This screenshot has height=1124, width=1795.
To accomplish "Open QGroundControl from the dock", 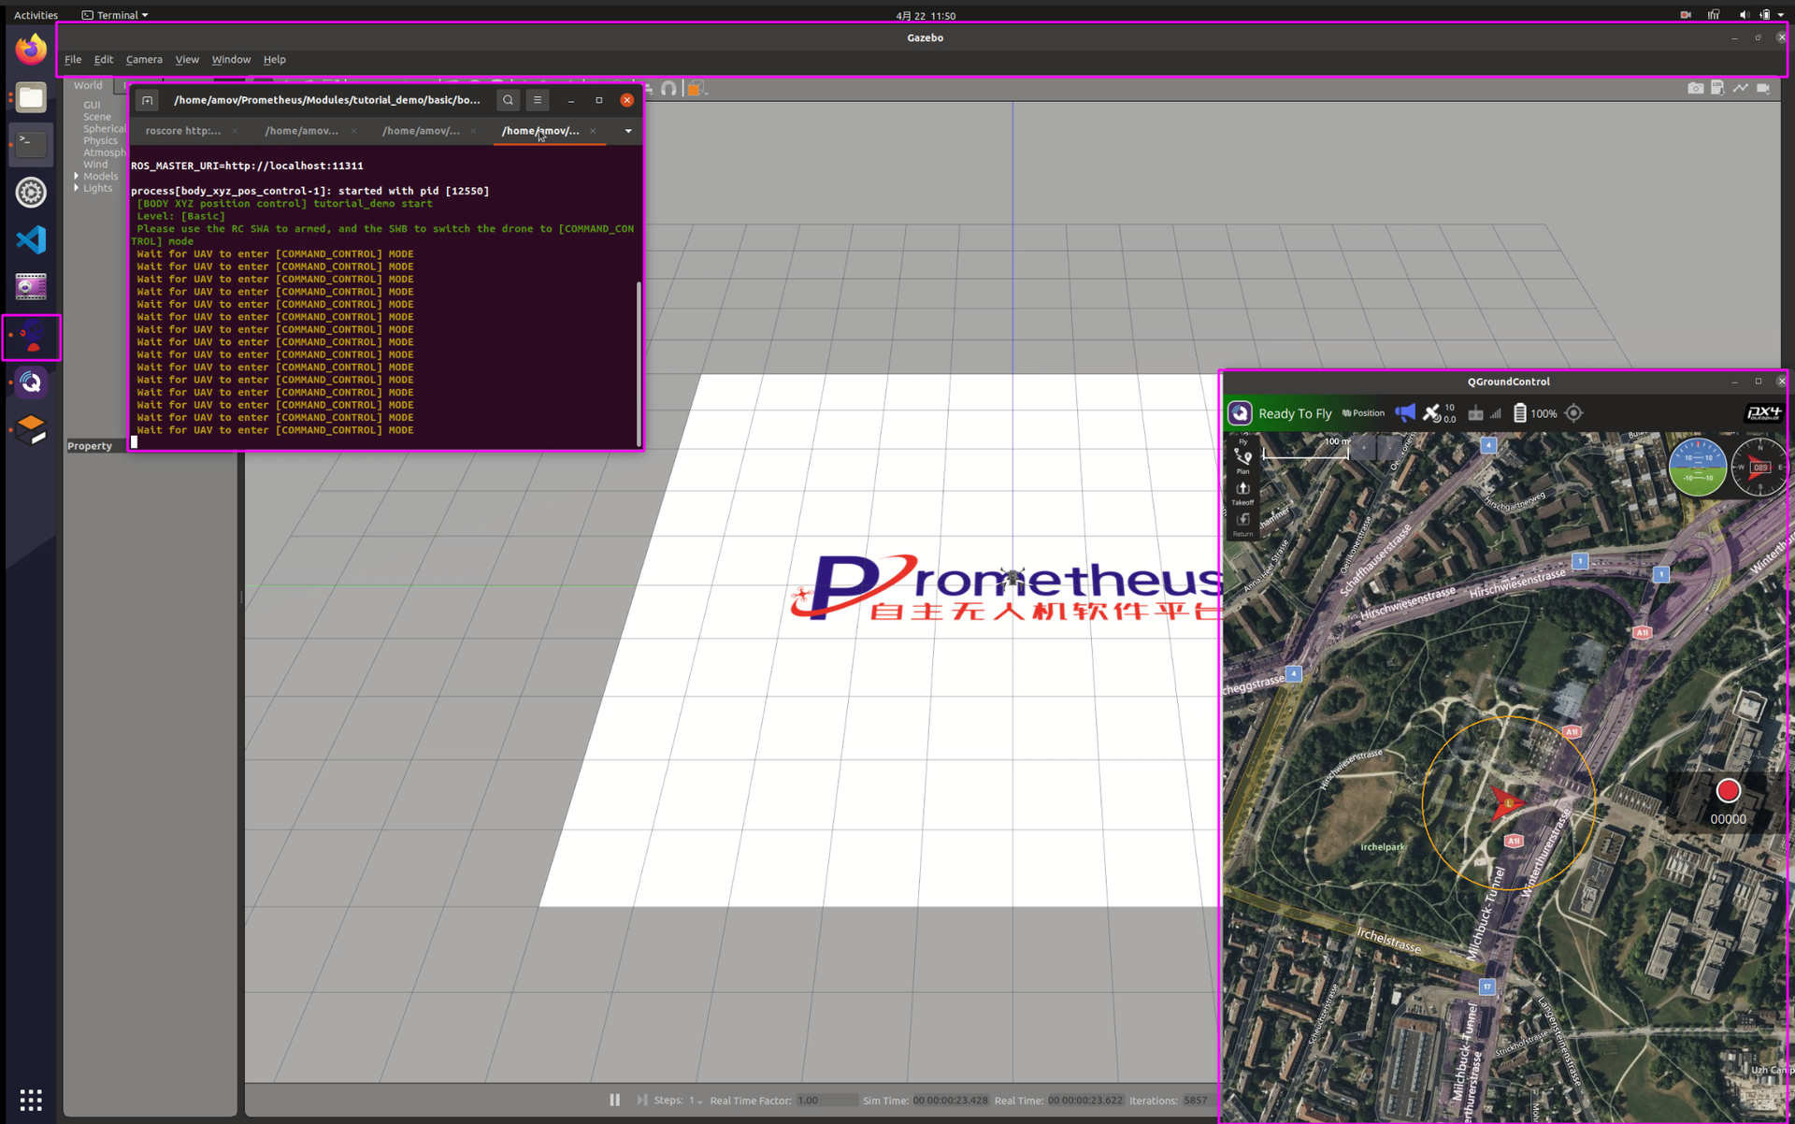I will point(31,382).
